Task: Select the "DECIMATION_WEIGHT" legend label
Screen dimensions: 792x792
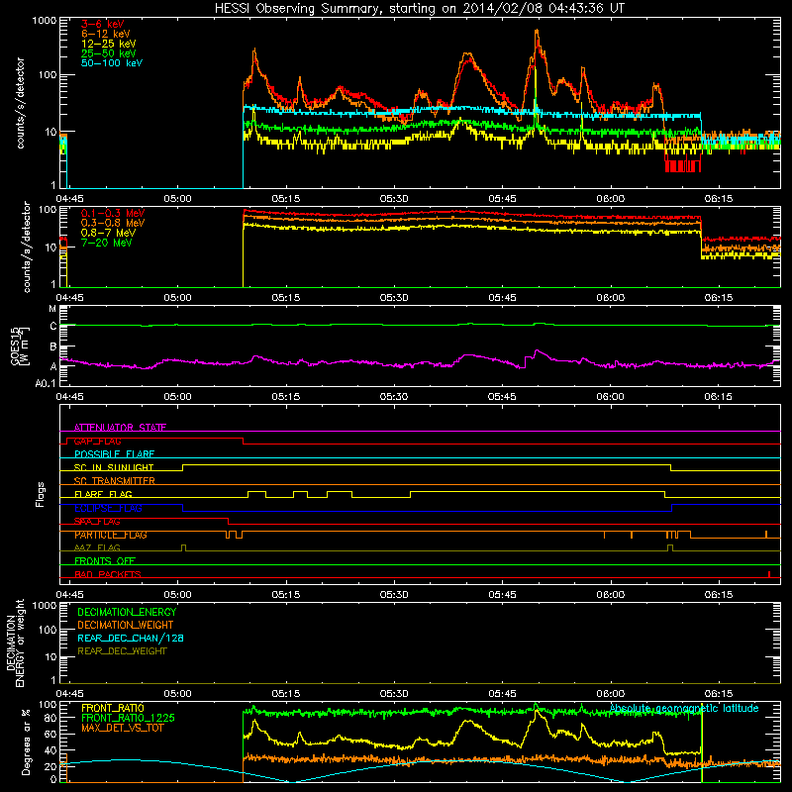Action: [126, 625]
